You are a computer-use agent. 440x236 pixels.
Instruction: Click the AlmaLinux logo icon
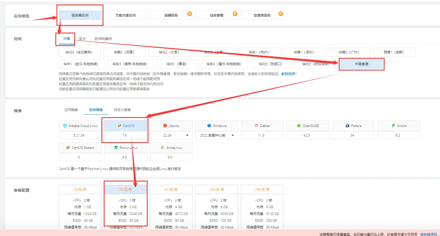pyautogui.click(x=163, y=147)
